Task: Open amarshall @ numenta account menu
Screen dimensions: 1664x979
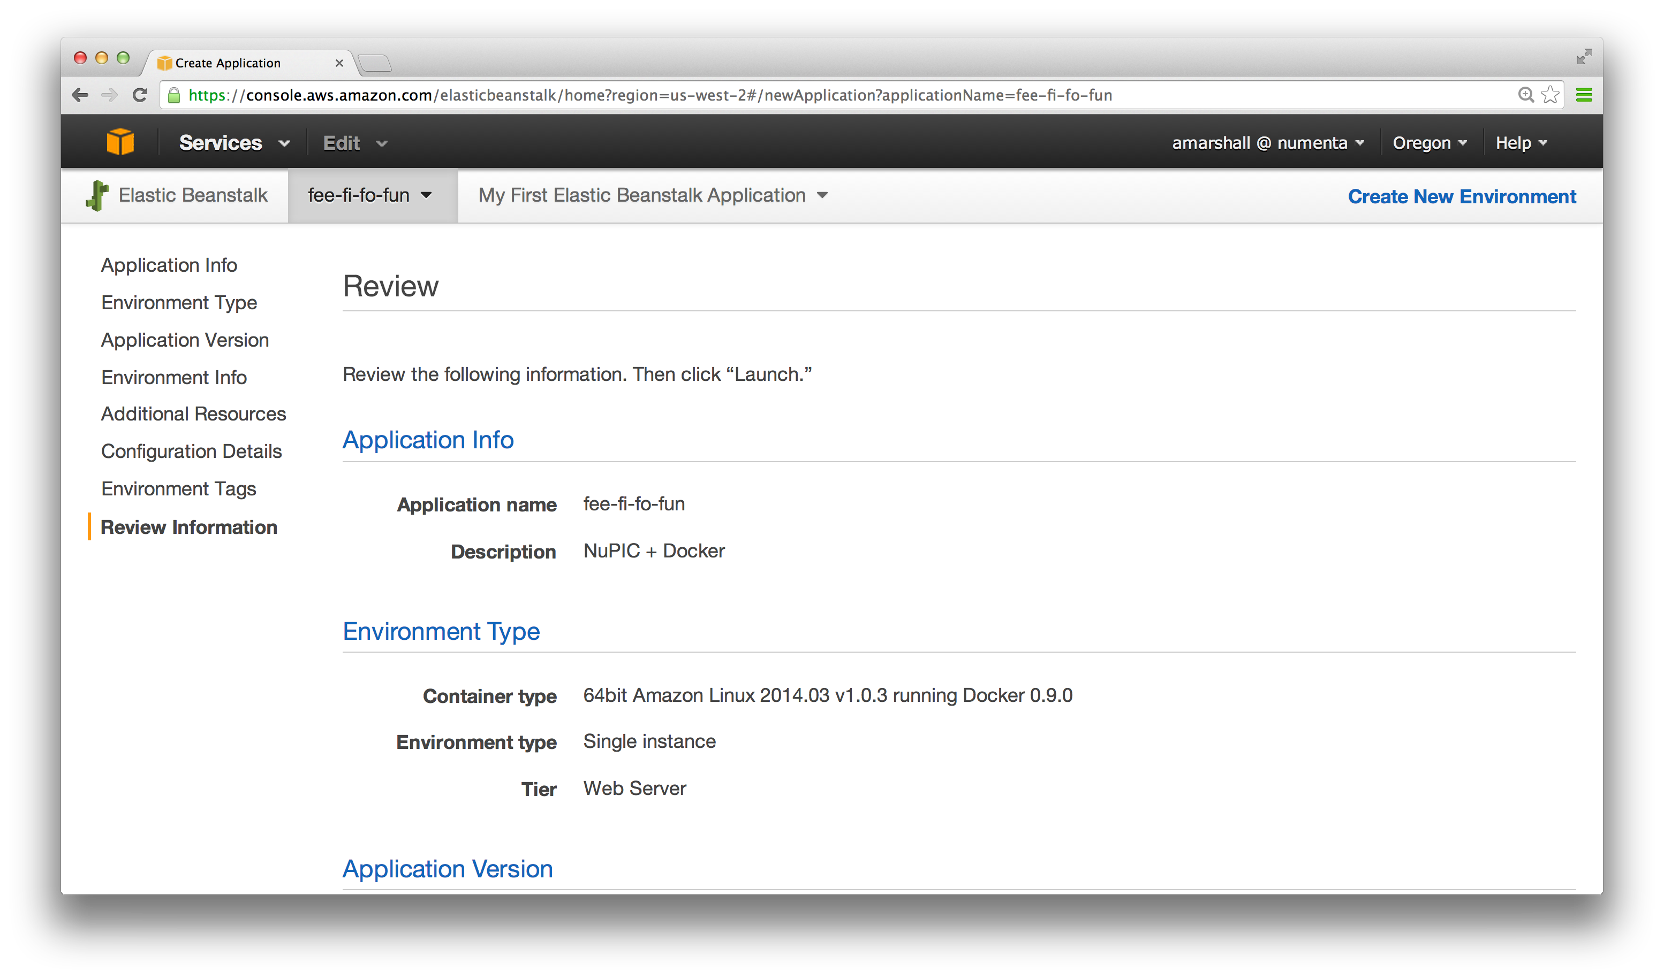Action: [1267, 143]
